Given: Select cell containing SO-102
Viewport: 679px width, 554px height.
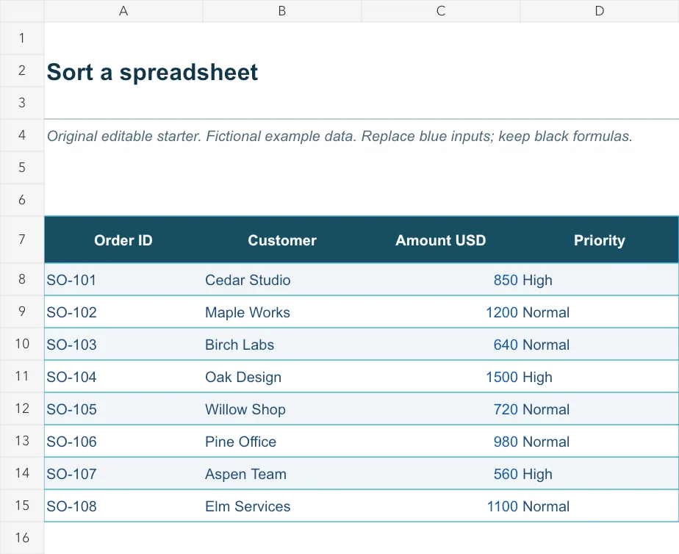Looking at the screenshot, I should 123,312.
